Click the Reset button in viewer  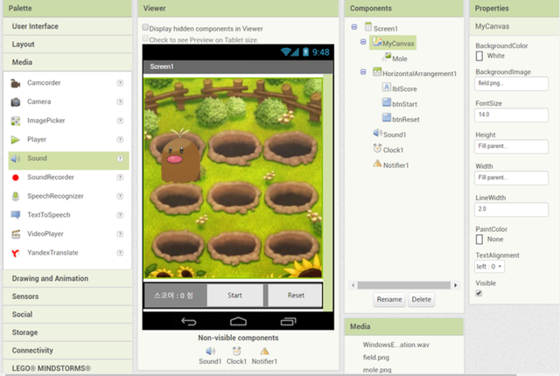click(296, 296)
